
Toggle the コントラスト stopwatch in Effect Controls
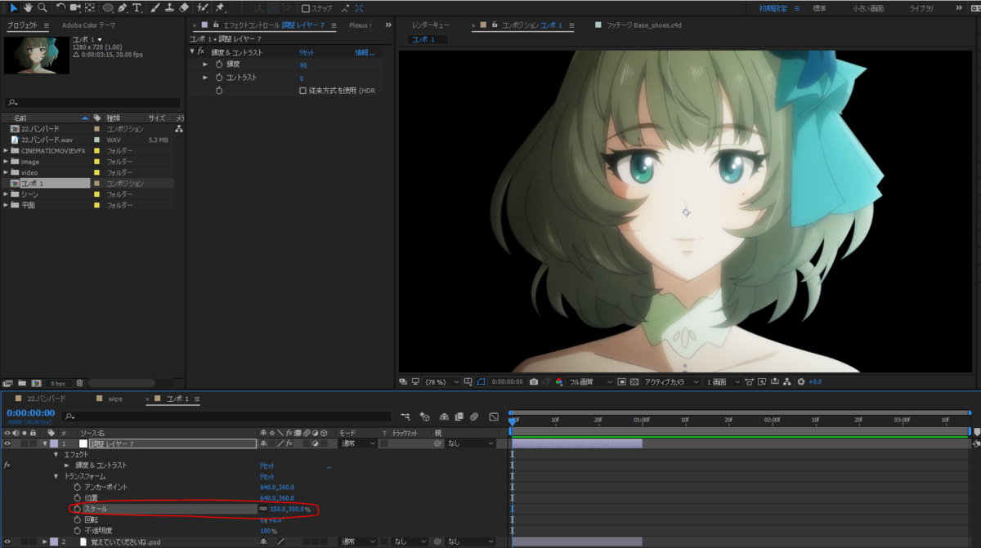[219, 78]
